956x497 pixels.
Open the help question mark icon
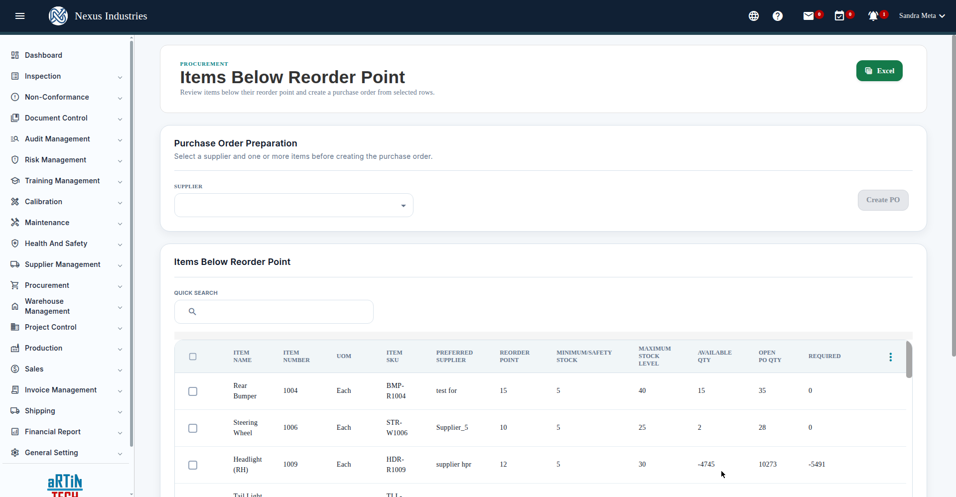click(x=778, y=16)
